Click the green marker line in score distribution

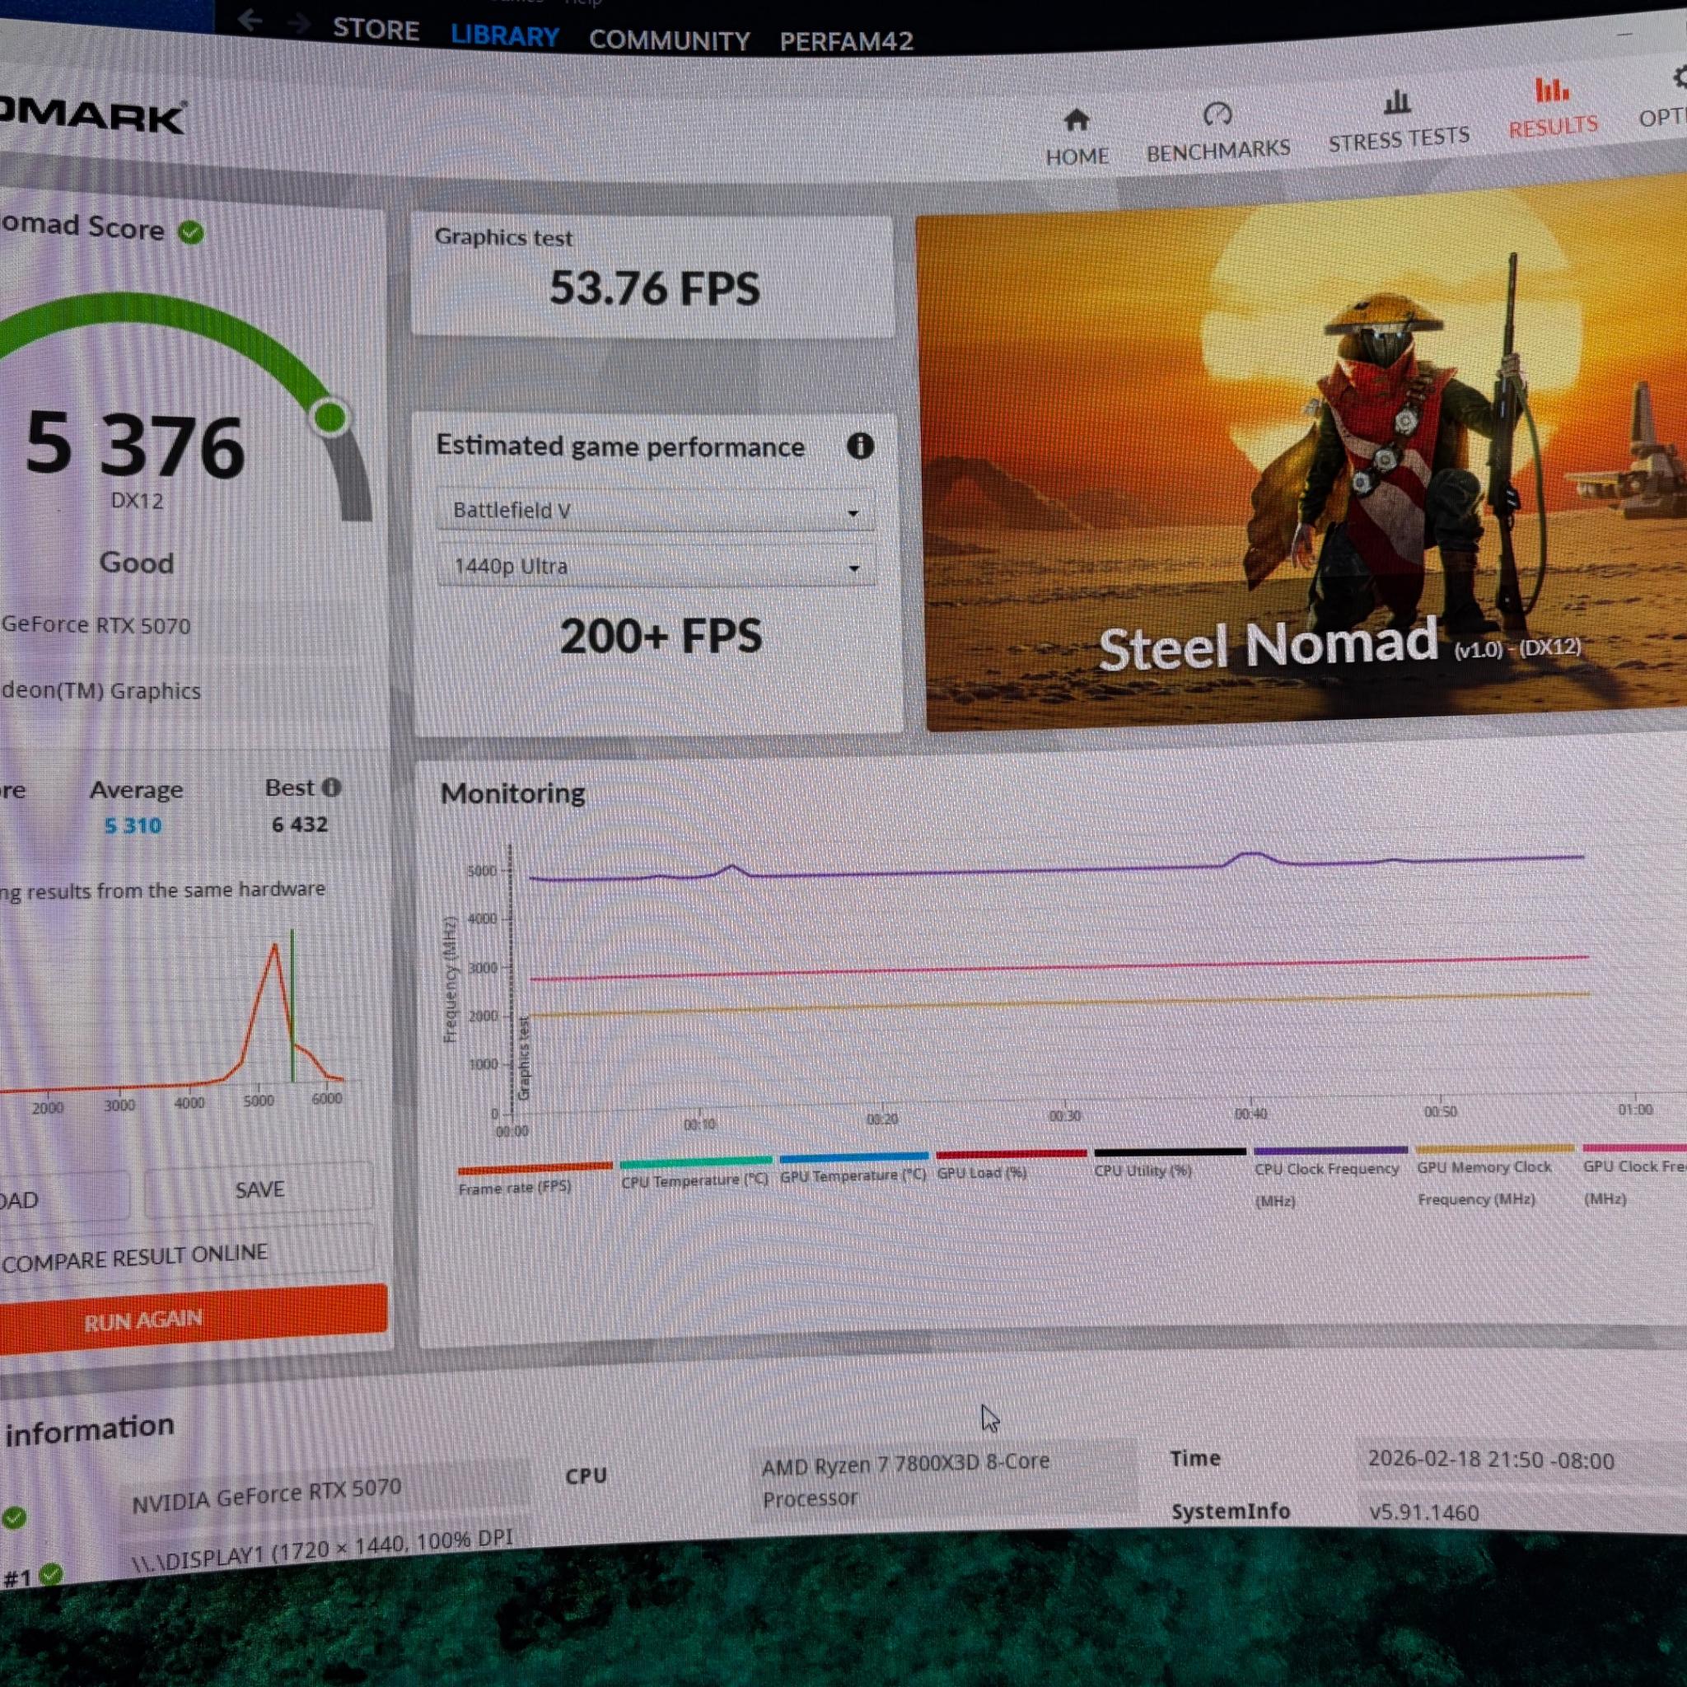[x=292, y=1006]
